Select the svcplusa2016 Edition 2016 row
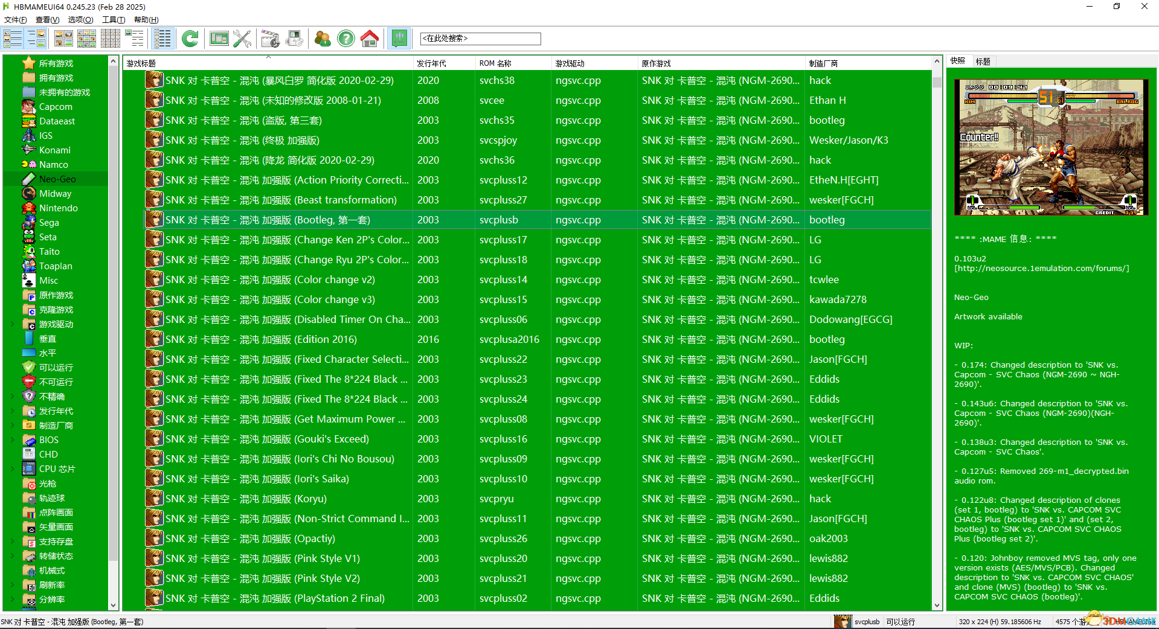Viewport: 1159px width, 629px height. point(538,339)
